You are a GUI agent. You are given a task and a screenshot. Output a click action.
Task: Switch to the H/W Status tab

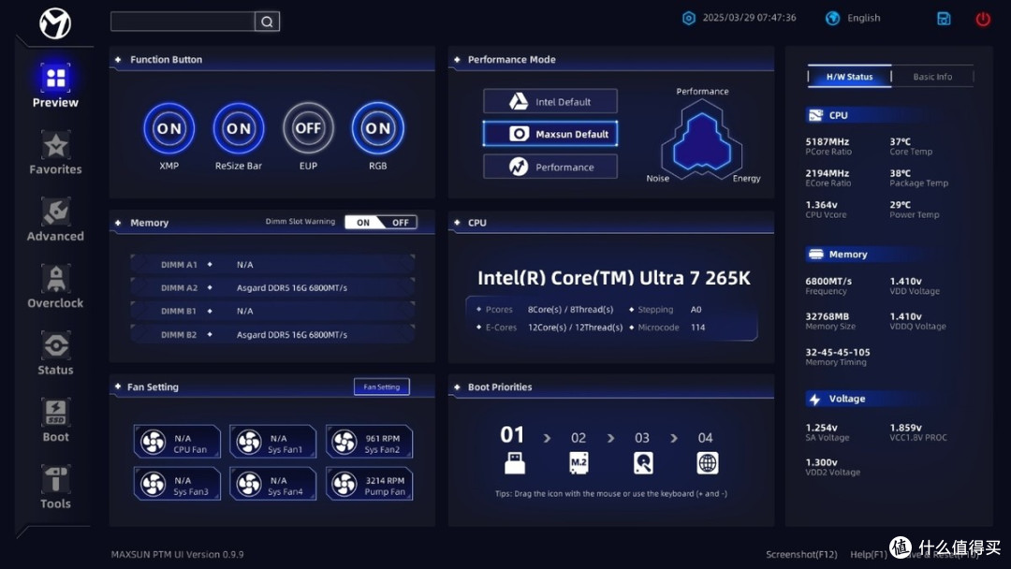(x=849, y=76)
